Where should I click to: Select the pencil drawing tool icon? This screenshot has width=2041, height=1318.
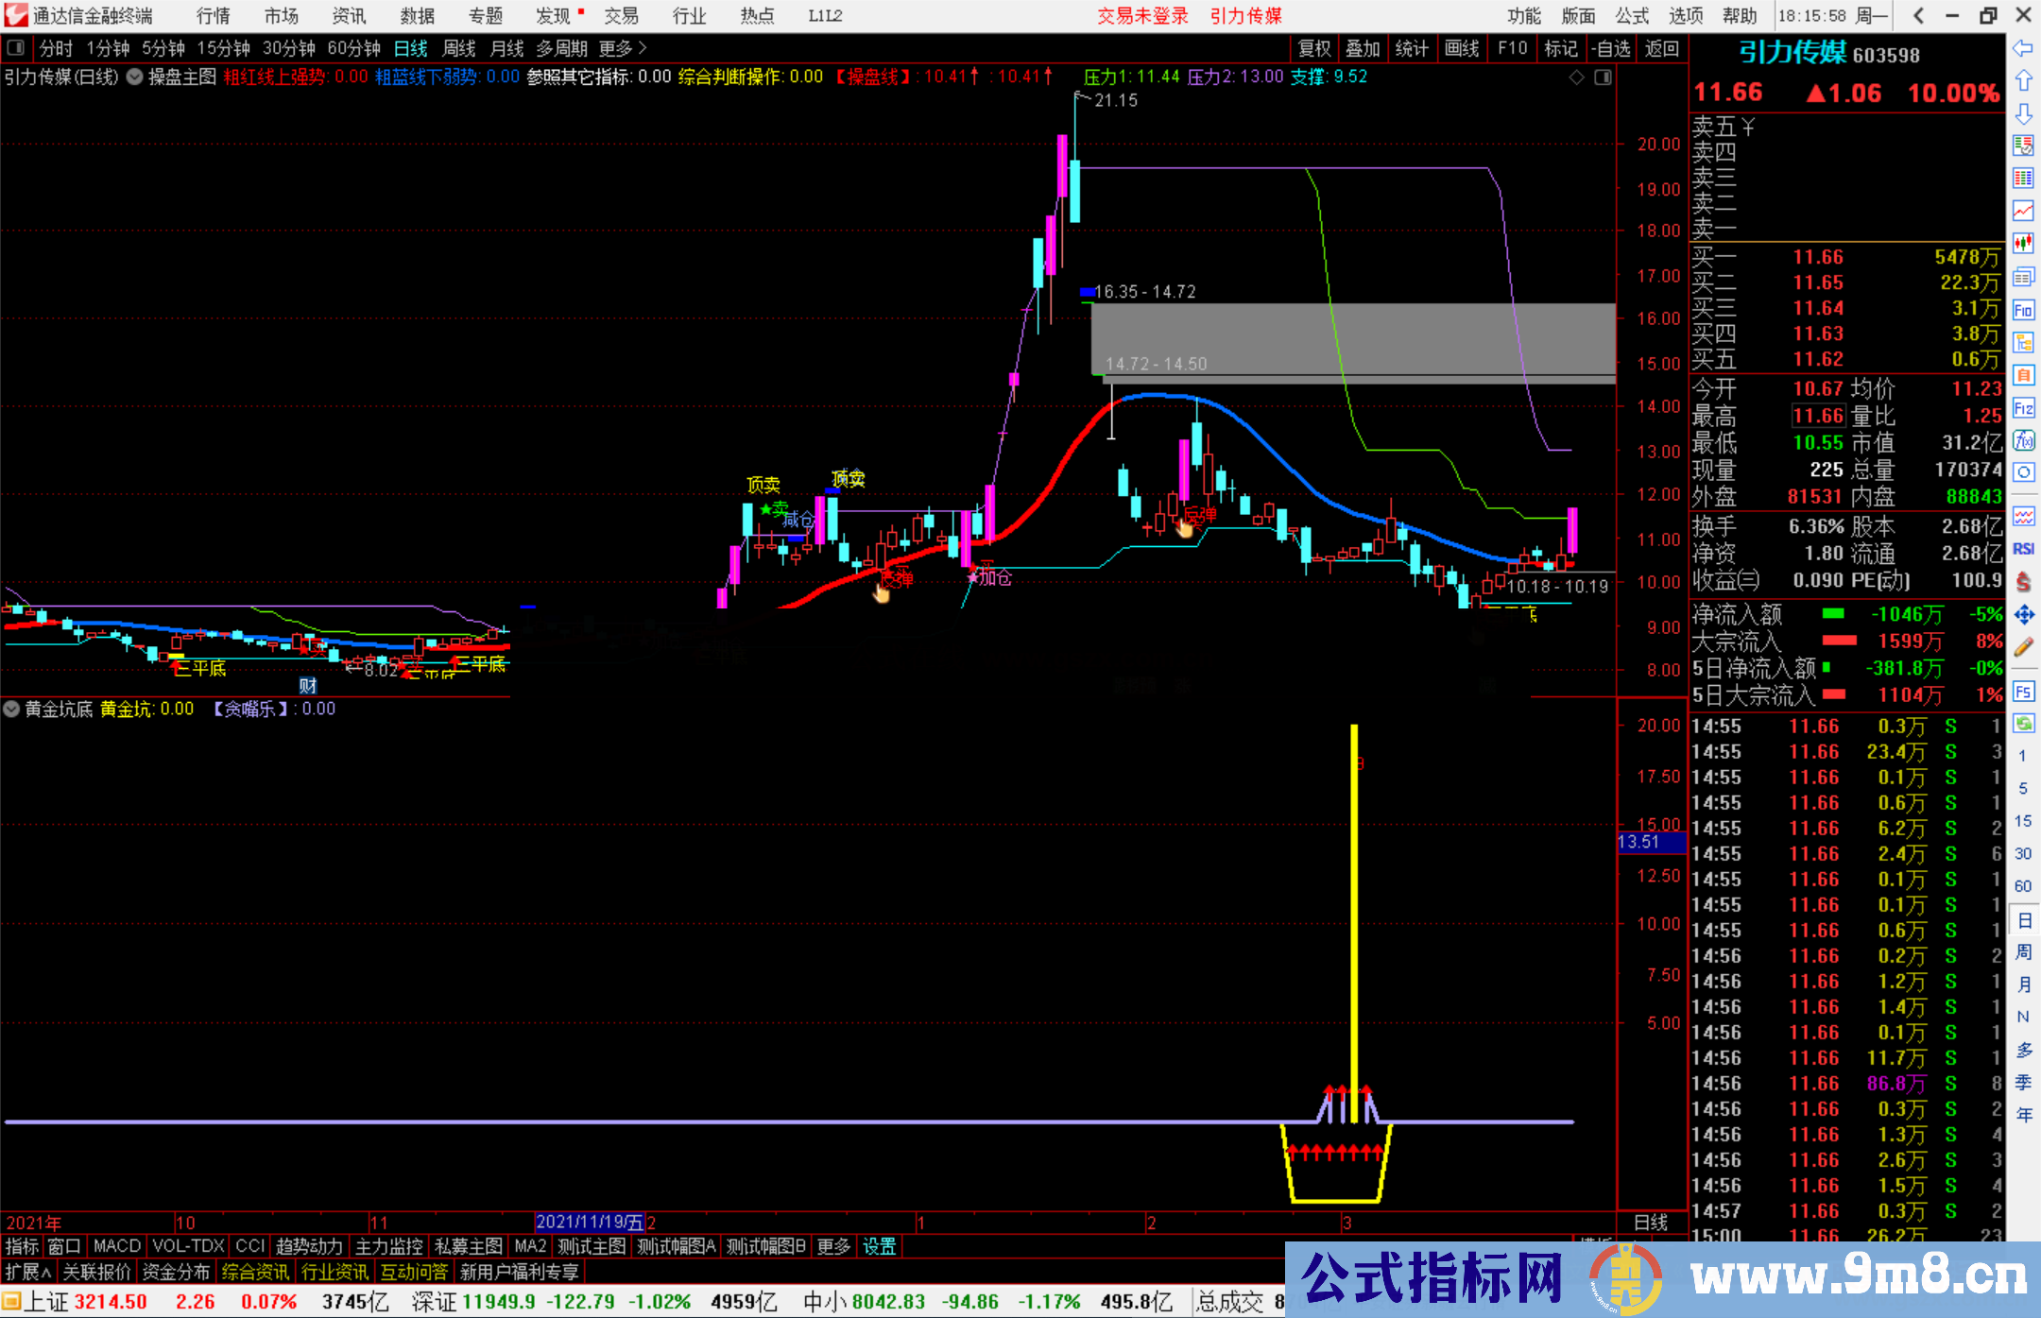[x=2023, y=647]
